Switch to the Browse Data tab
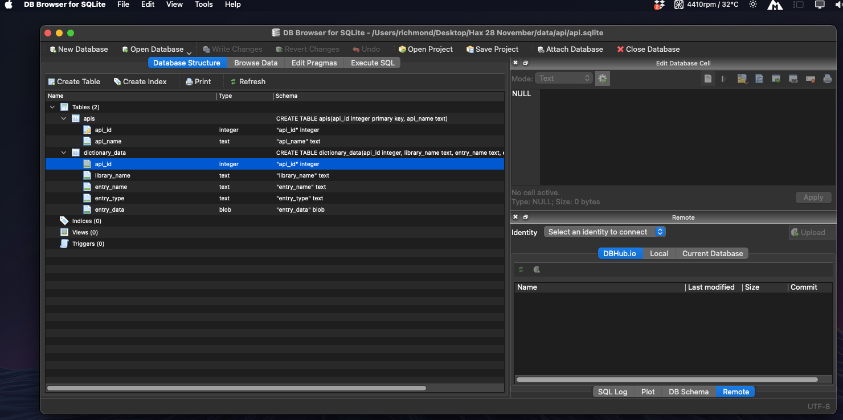This screenshot has height=420, width=843. coord(256,63)
